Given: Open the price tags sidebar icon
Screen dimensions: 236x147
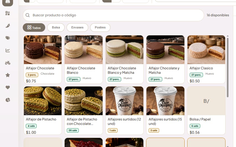Looking at the screenshot, I should tap(8, 38).
